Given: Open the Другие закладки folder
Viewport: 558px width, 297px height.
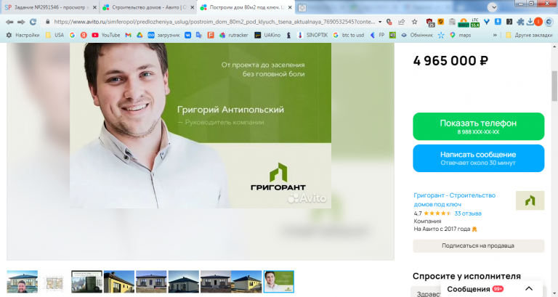Looking at the screenshot, I should [529, 35].
